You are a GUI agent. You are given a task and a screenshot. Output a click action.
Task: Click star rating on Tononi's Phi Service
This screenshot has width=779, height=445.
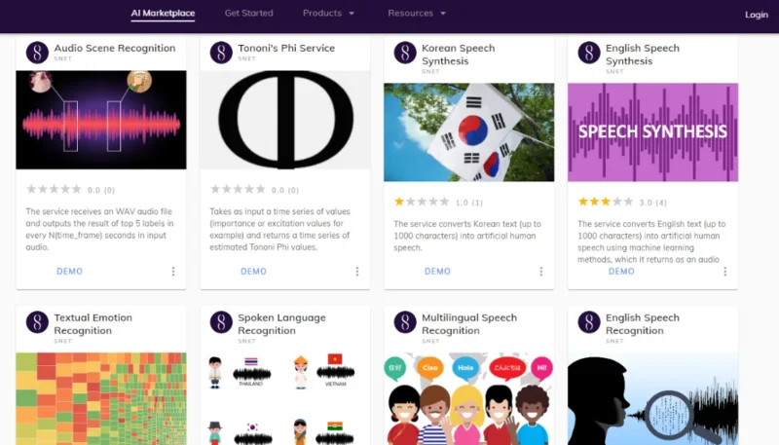click(x=238, y=189)
